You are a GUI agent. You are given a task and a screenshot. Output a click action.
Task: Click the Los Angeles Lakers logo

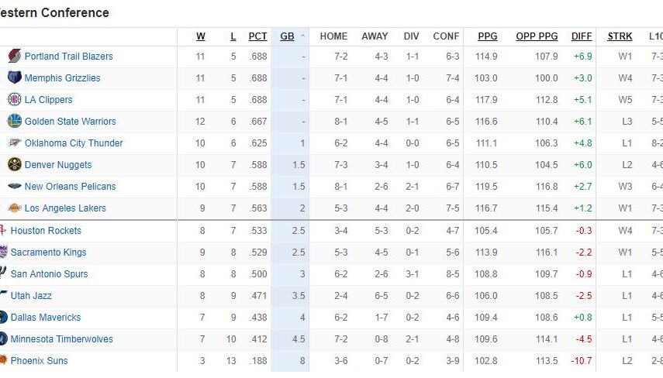click(15, 208)
